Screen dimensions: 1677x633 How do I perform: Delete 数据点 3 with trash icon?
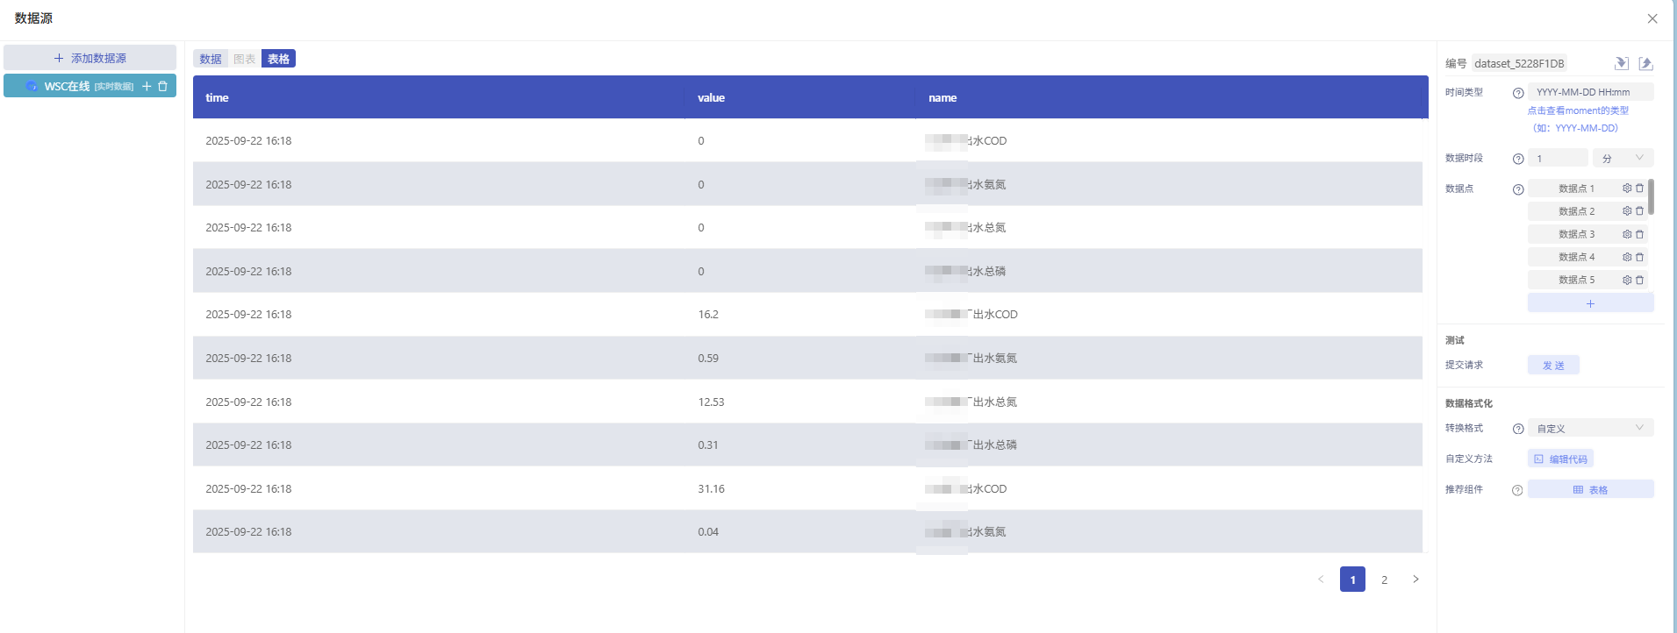1639,234
